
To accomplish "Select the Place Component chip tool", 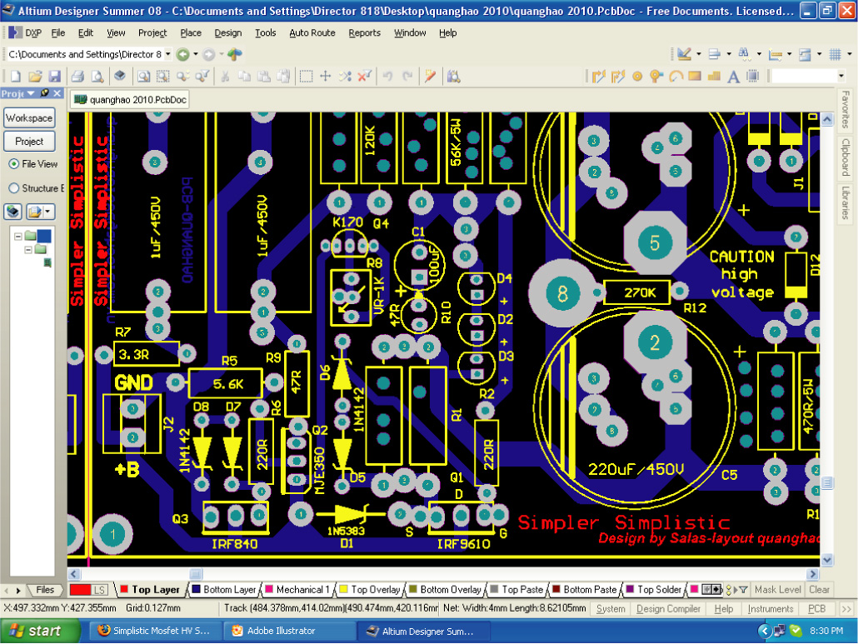I will (753, 77).
